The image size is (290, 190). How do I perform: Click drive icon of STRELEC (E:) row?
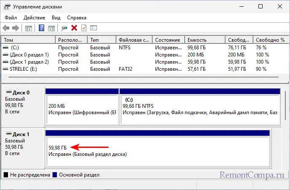[6, 69]
